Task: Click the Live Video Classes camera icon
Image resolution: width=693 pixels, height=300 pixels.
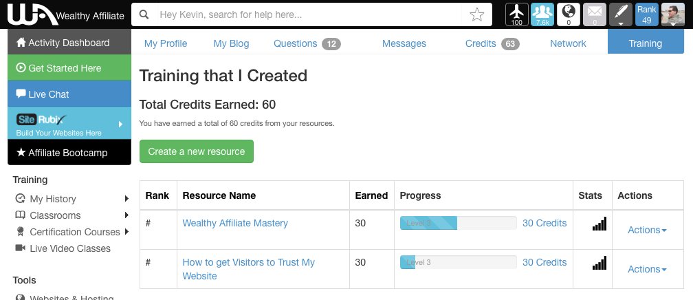Action: click(21, 248)
